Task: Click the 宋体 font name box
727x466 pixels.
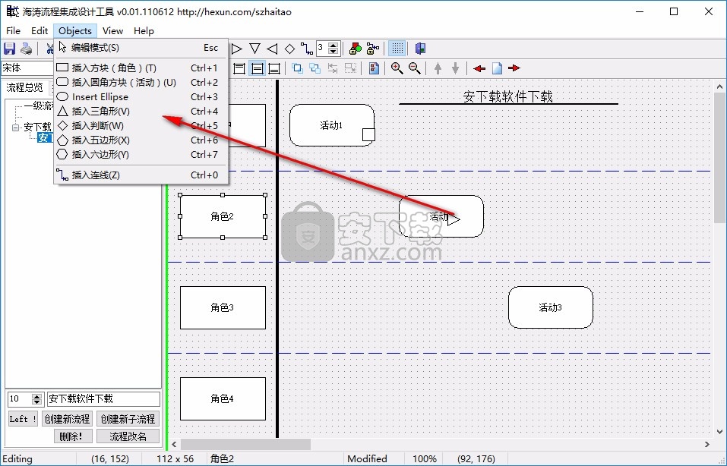Action: pyautogui.click(x=27, y=68)
